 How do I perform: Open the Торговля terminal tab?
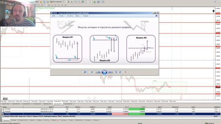6,120
